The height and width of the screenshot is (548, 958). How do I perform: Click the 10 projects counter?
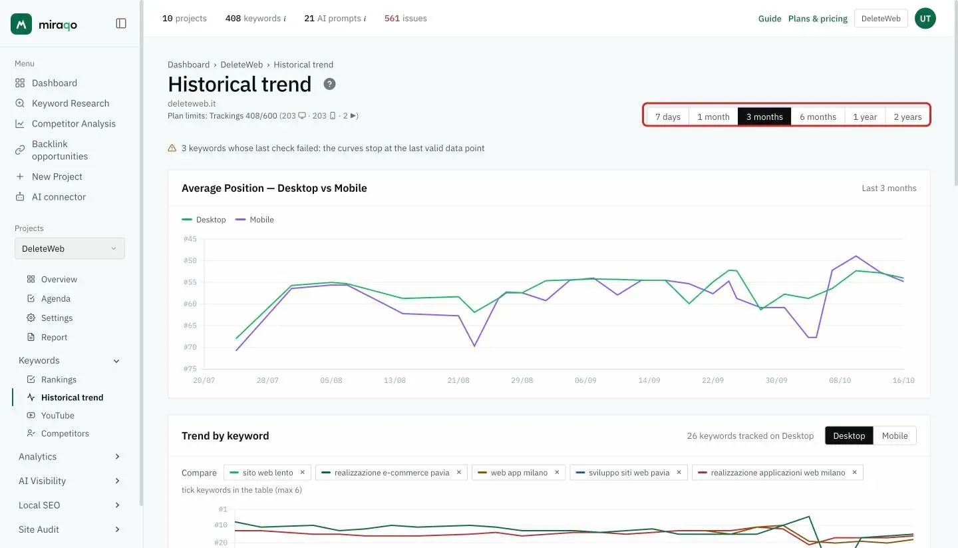pyautogui.click(x=184, y=19)
